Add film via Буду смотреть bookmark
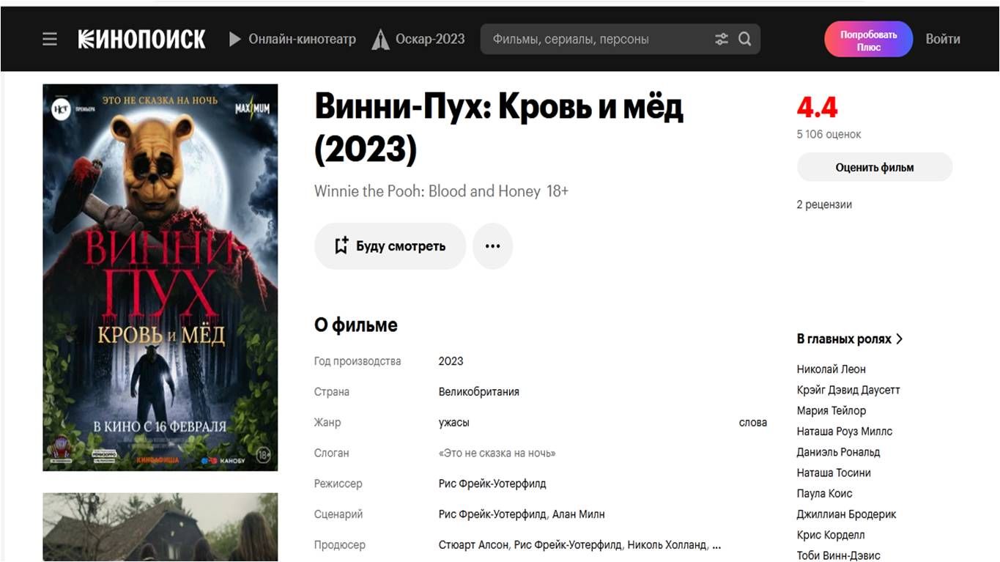The height and width of the screenshot is (562, 1000). click(x=390, y=246)
